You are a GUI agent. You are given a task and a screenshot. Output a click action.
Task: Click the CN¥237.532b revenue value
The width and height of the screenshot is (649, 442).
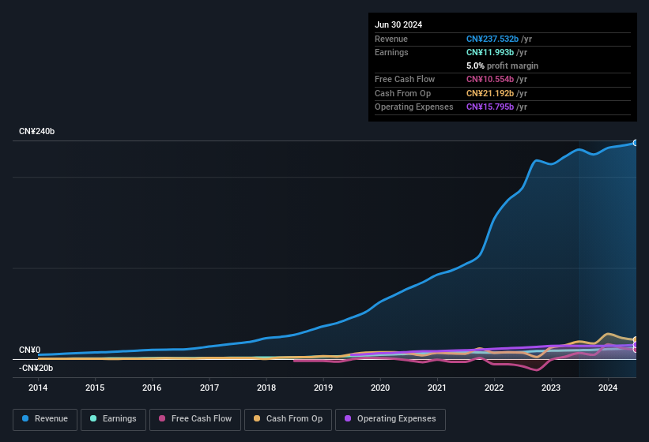click(x=492, y=39)
